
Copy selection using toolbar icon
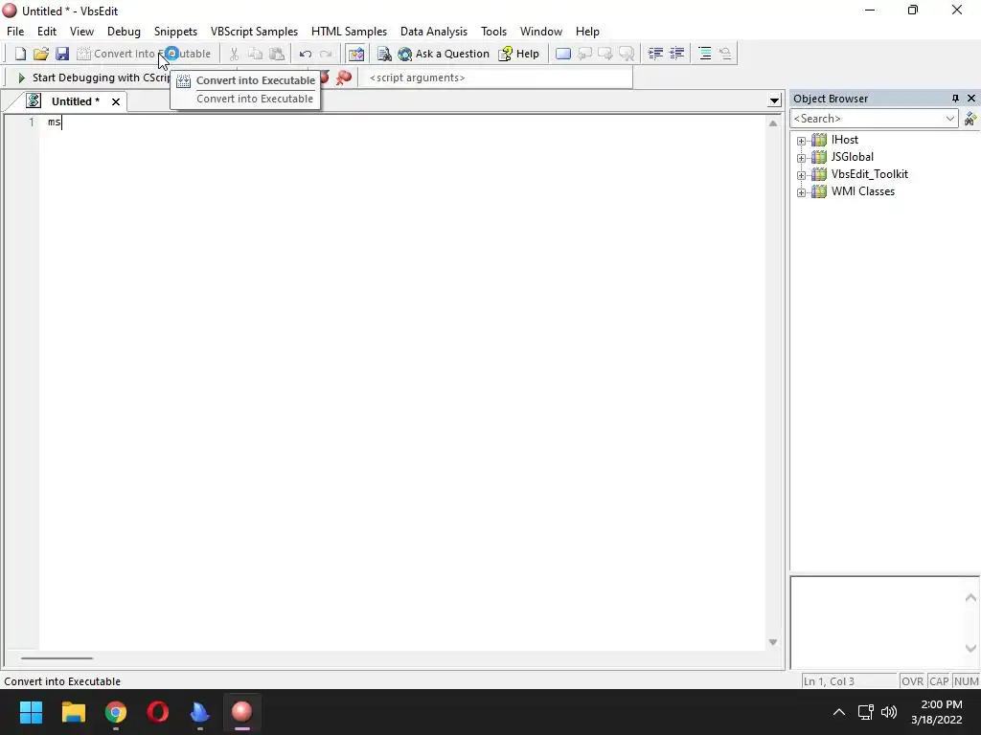point(255,54)
